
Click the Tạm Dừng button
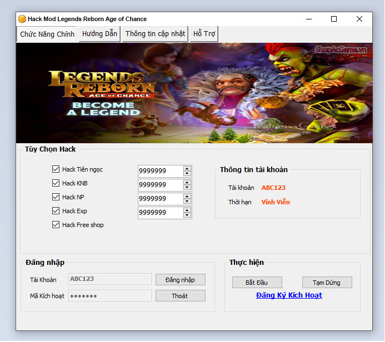tap(327, 283)
